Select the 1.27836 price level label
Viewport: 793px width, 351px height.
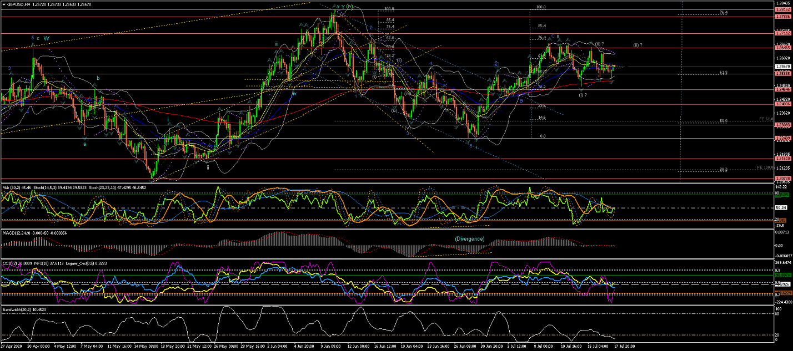pyautogui.click(x=783, y=17)
